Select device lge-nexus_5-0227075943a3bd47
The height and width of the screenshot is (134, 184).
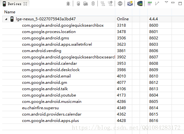click(46, 19)
